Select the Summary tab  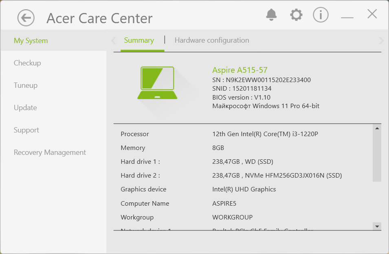[x=139, y=40]
